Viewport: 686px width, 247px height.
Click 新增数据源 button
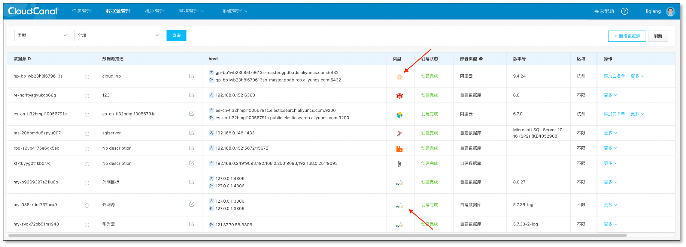tap(627, 36)
